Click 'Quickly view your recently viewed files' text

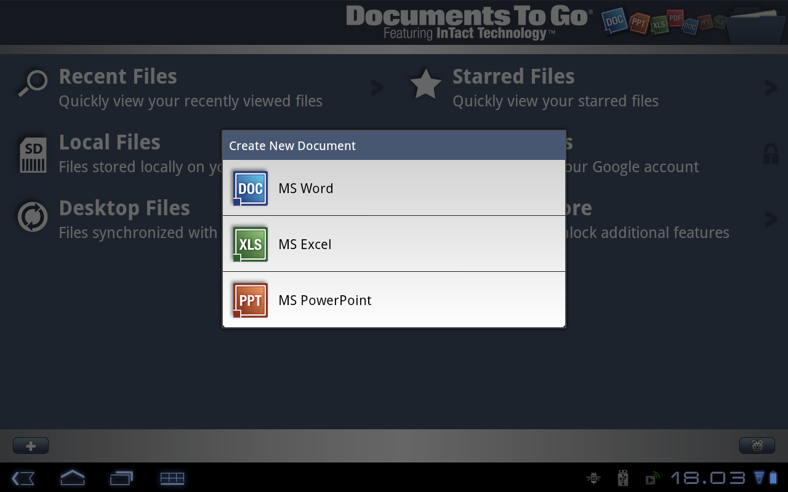190,101
